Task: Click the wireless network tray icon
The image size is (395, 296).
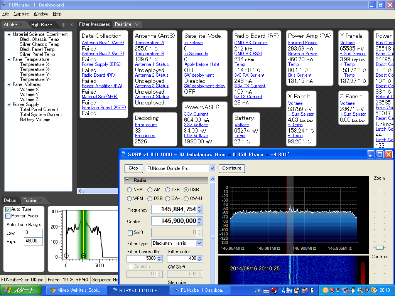Action: pos(339,291)
